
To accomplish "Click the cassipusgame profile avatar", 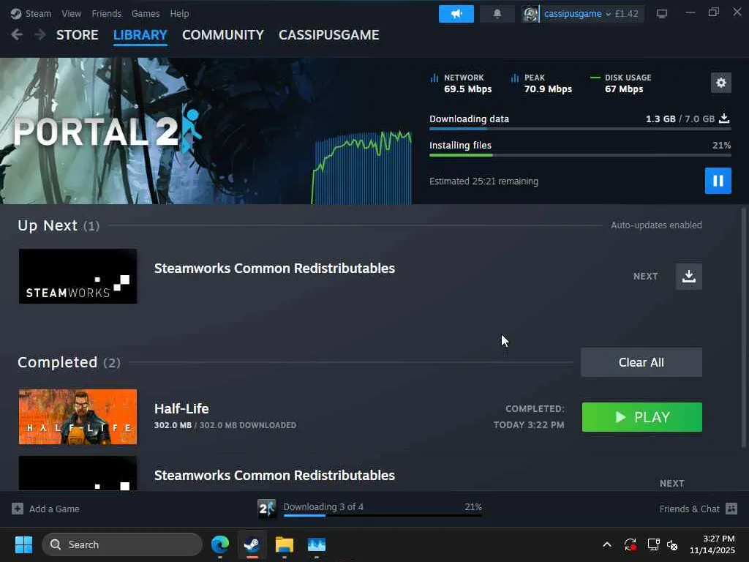I will (530, 14).
